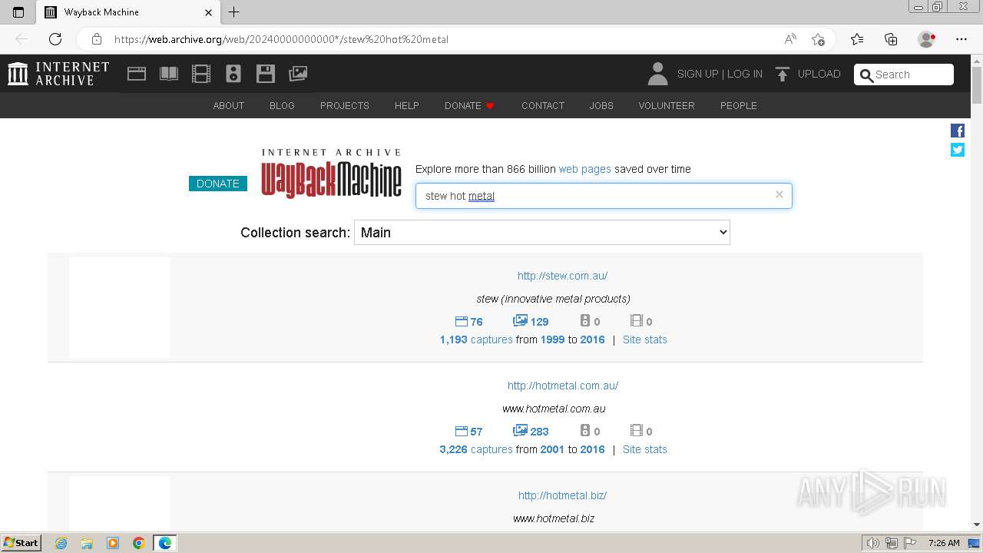This screenshot has height=553, width=983.
Task: Focus the header Search box
Action: point(904,75)
